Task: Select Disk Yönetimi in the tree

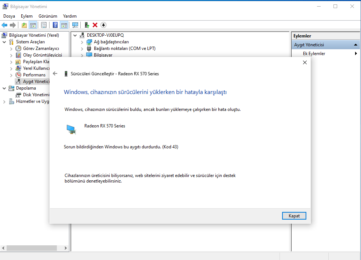Action: (36, 95)
